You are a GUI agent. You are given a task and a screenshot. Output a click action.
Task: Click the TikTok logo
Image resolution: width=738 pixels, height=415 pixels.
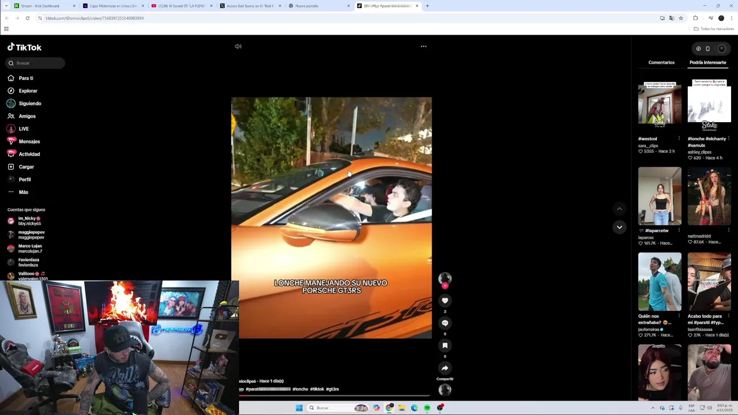(x=24, y=47)
